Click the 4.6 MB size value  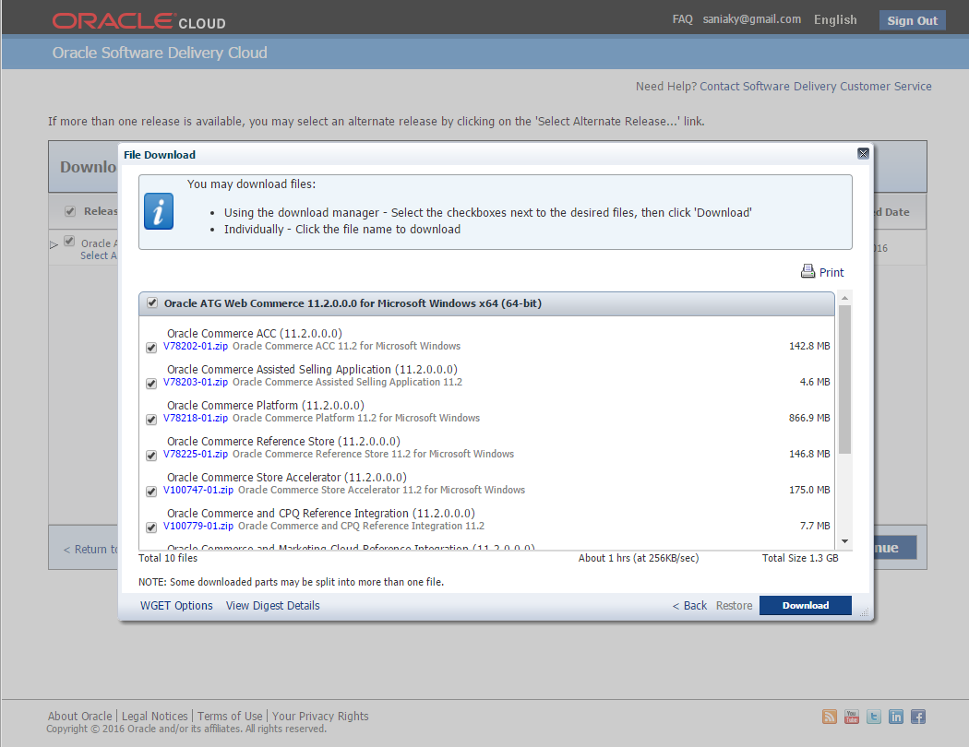[x=815, y=382]
